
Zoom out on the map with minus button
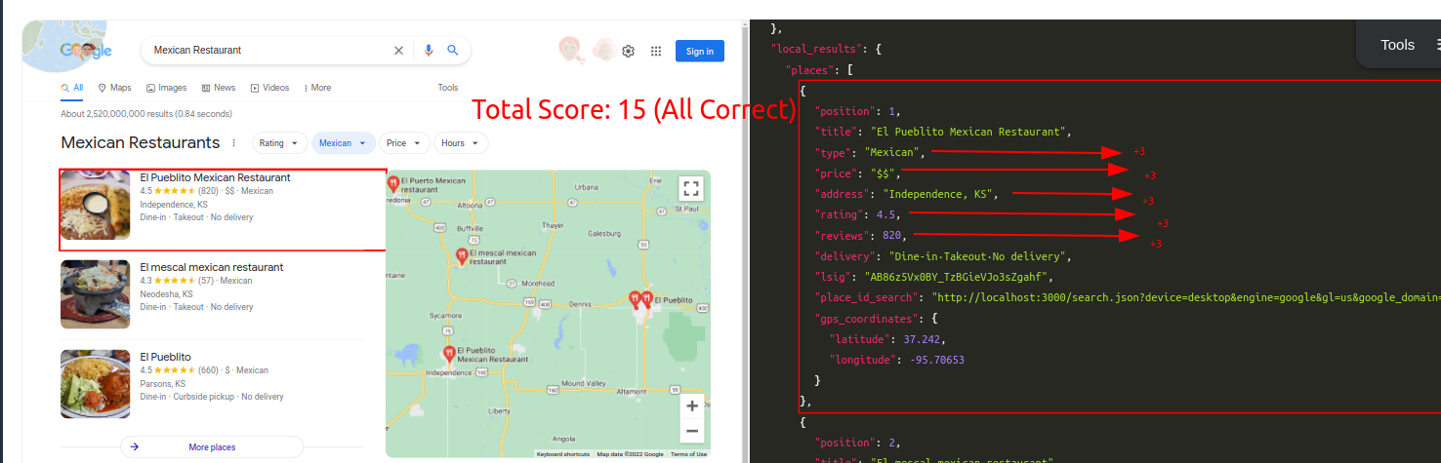pos(691,431)
